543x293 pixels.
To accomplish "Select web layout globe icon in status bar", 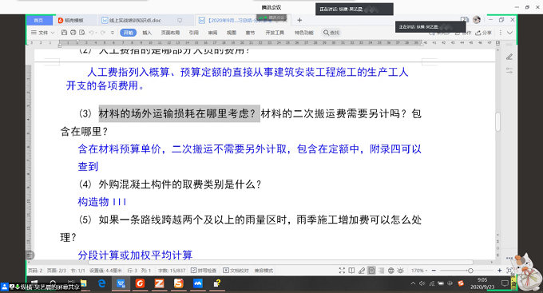I will pyautogui.click(x=391, y=271).
